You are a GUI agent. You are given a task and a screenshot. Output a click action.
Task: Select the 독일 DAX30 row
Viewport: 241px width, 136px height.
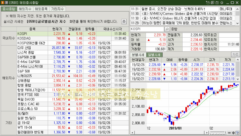pos(73,99)
